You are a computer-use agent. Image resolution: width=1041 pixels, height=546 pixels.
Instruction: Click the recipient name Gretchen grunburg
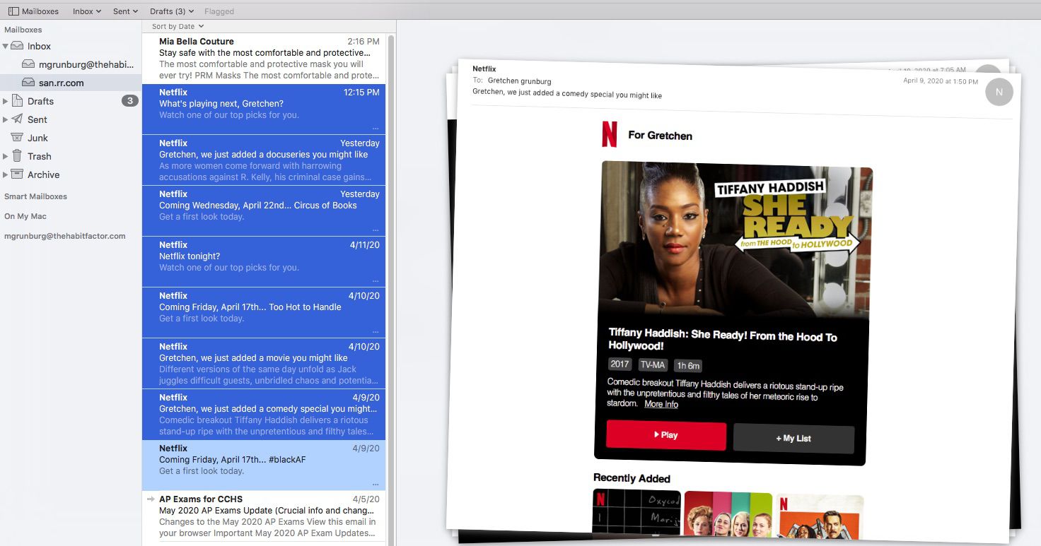coord(519,81)
